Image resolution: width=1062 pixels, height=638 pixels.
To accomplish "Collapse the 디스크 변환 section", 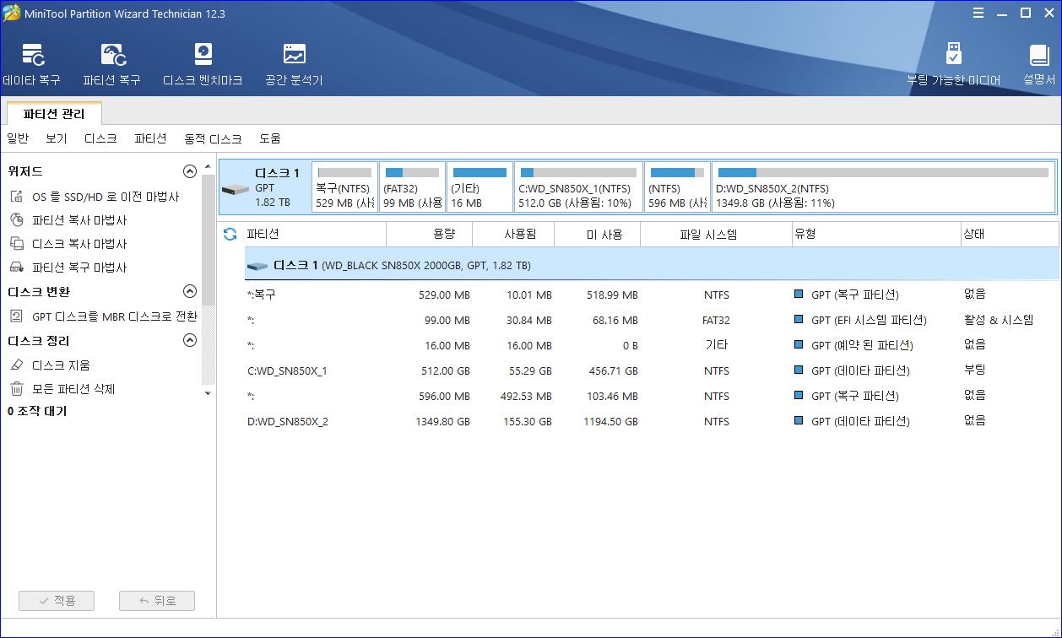I will tap(190, 291).
